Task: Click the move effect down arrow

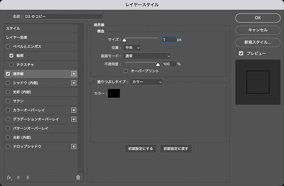Action: [28, 178]
